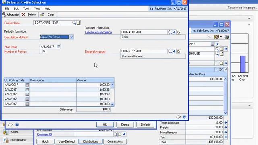Screen dimensions: 258x145
Task: Click the Revenue Recognition link
Action: point(98,32)
